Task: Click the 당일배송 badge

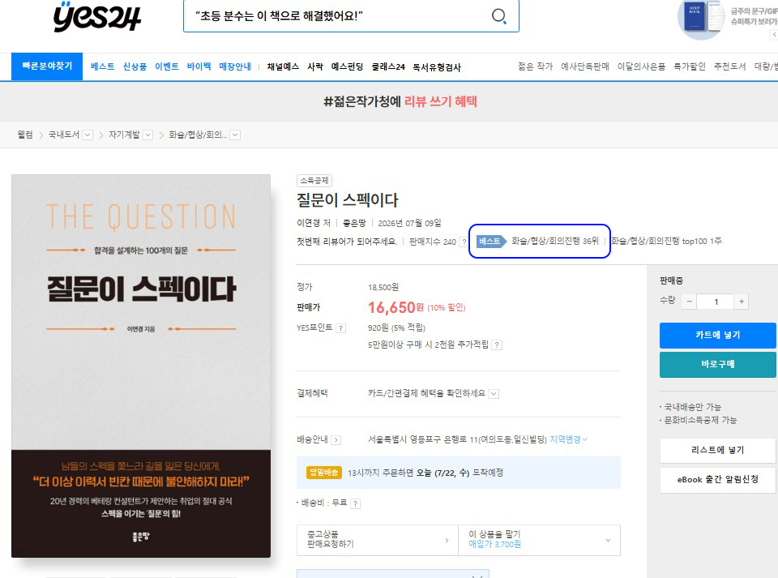Action: (324, 473)
